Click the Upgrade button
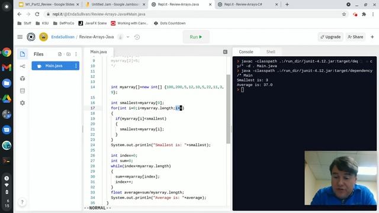 click(330, 37)
